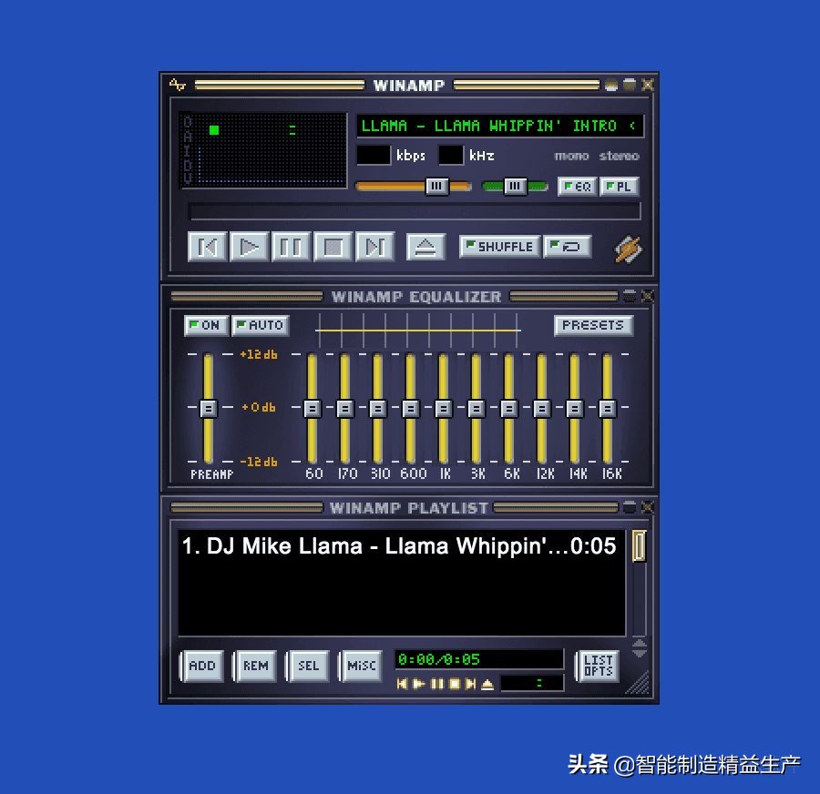Click the +12 db label
This screenshot has width=820, height=794.
[259, 354]
